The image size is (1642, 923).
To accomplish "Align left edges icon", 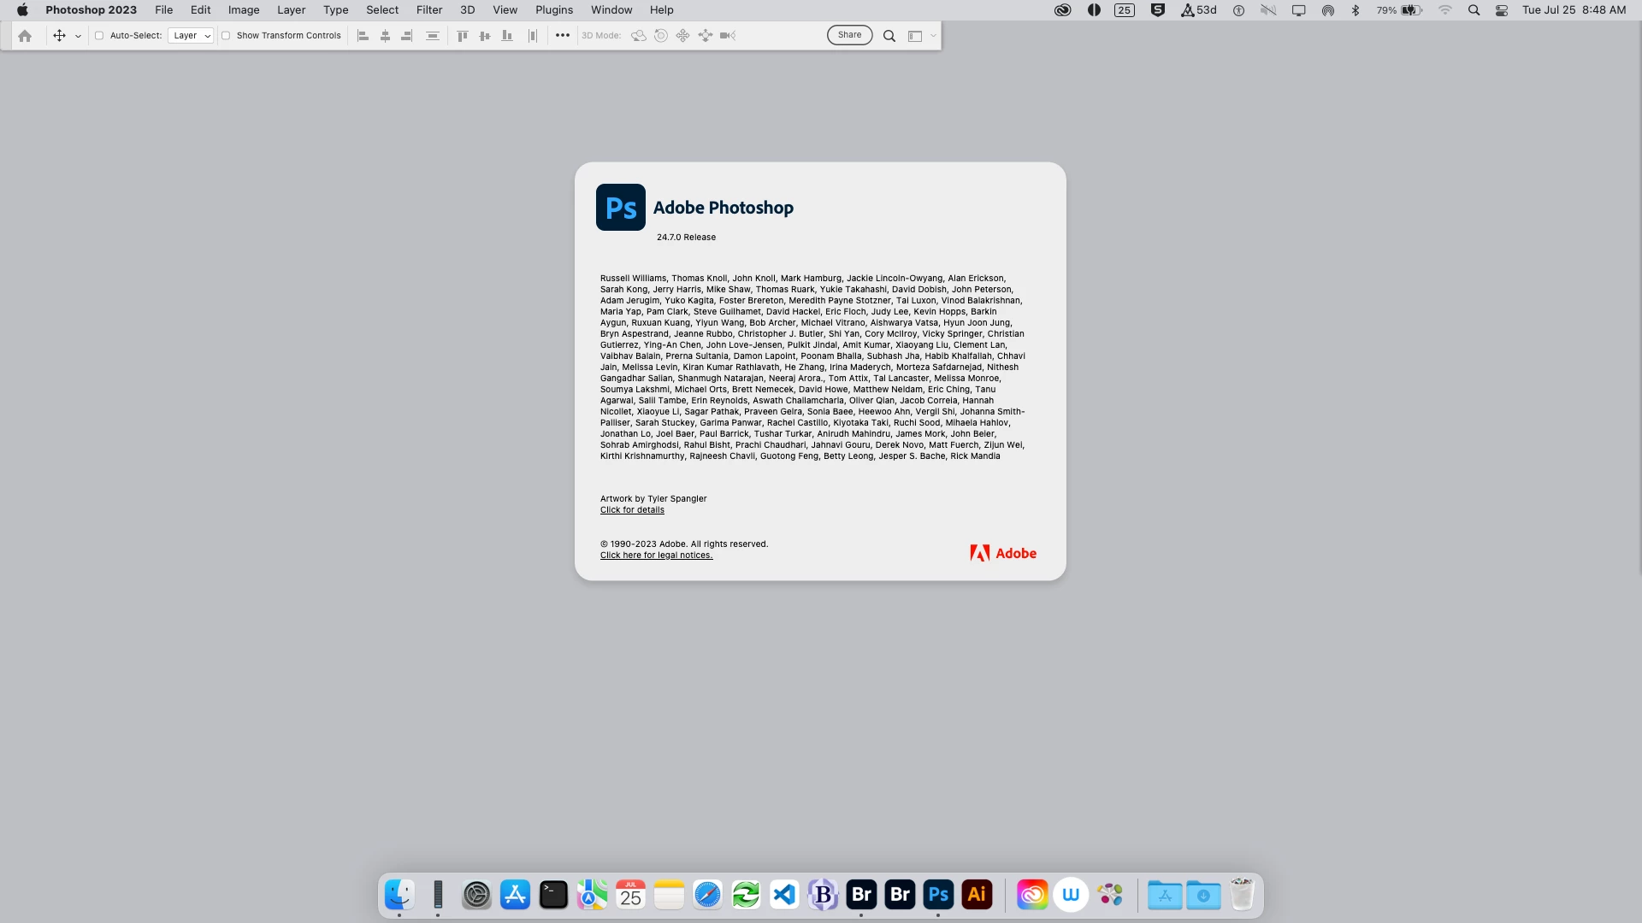I will (363, 36).
